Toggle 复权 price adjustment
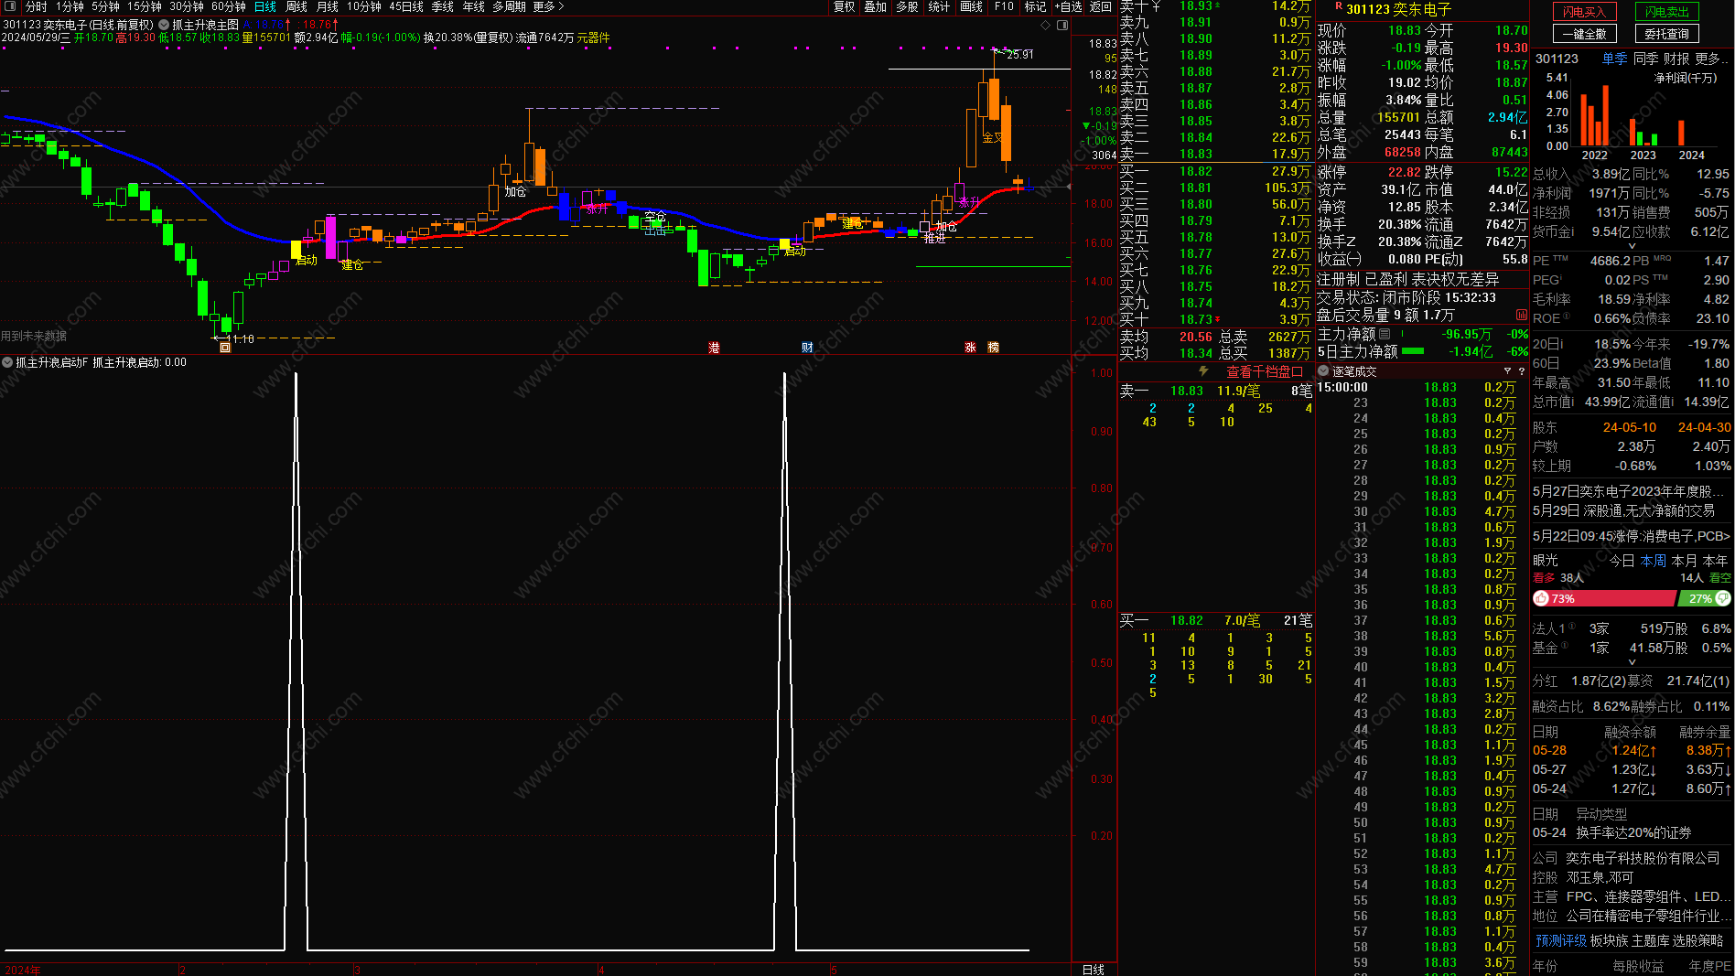The image size is (1735, 976). click(x=844, y=6)
